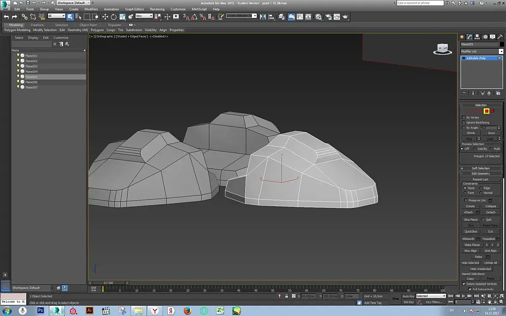Open the Utilities panel hammer icon
506x316 pixels.
coord(500,37)
